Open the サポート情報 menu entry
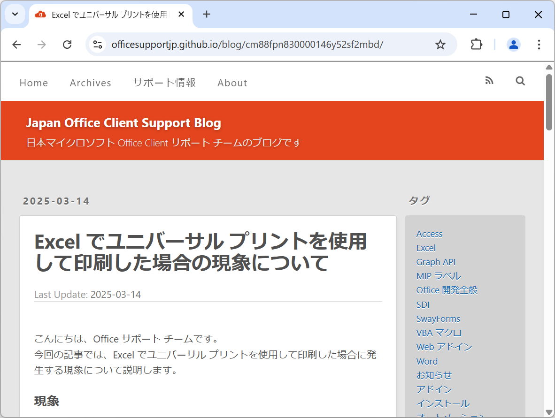 tap(164, 82)
